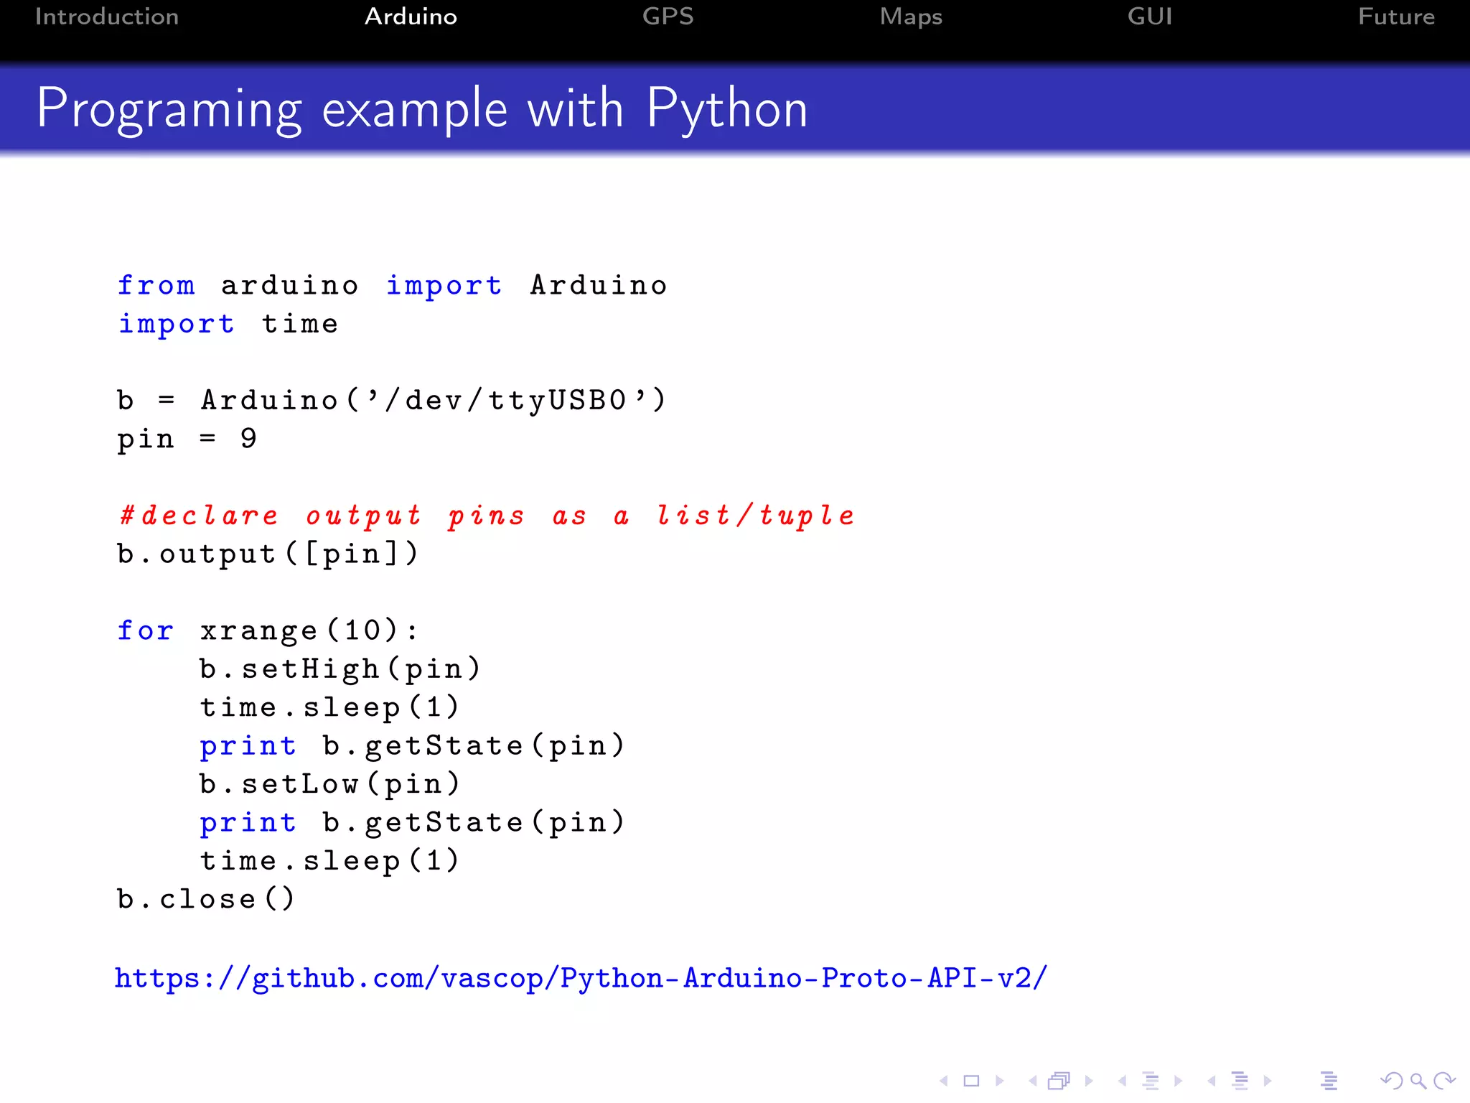Click the subsection lines icon
This screenshot has width=1470, height=1103.
click(x=1151, y=1081)
